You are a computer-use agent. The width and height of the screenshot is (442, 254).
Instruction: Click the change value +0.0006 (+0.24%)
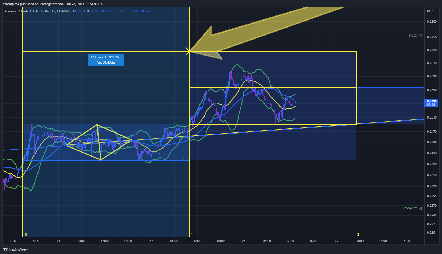click(x=139, y=11)
